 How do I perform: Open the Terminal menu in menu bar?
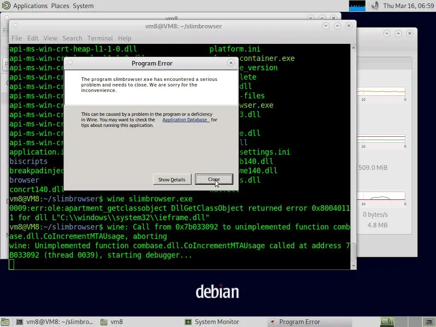coord(100,38)
